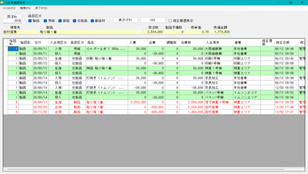Click the 20/08/30 date cell

tap(41, 107)
